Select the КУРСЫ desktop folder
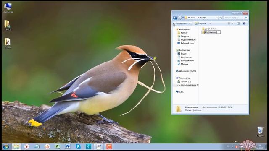The width and height of the screenshot is (269, 151). coord(8,25)
